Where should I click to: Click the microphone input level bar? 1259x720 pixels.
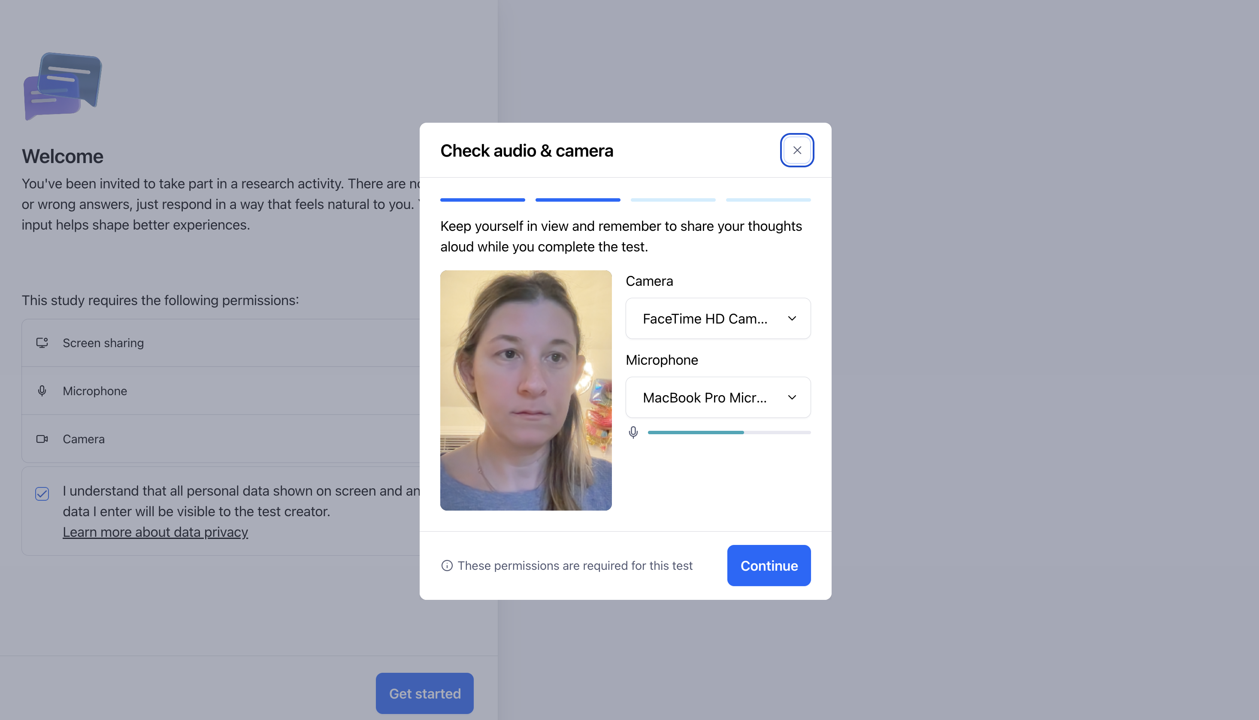pyautogui.click(x=728, y=433)
